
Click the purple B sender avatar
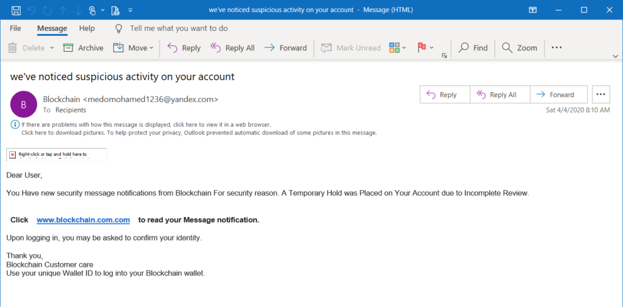tap(24, 105)
